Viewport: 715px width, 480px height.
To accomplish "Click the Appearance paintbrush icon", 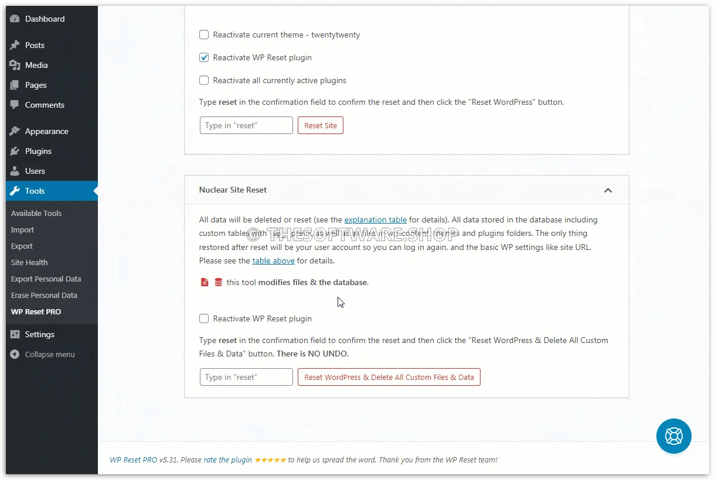I will click(15, 131).
